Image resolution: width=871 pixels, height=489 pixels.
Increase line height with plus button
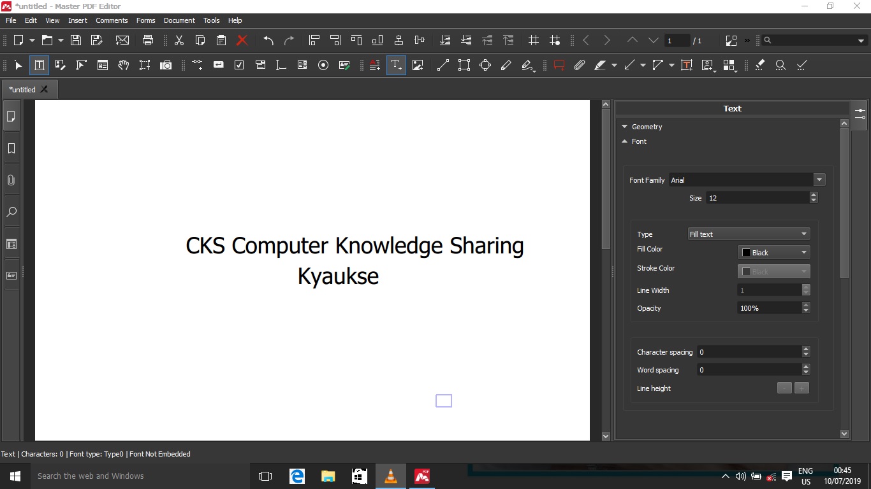802,388
